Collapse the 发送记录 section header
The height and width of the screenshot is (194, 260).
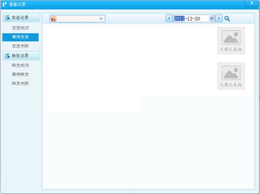click(x=21, y=18)
